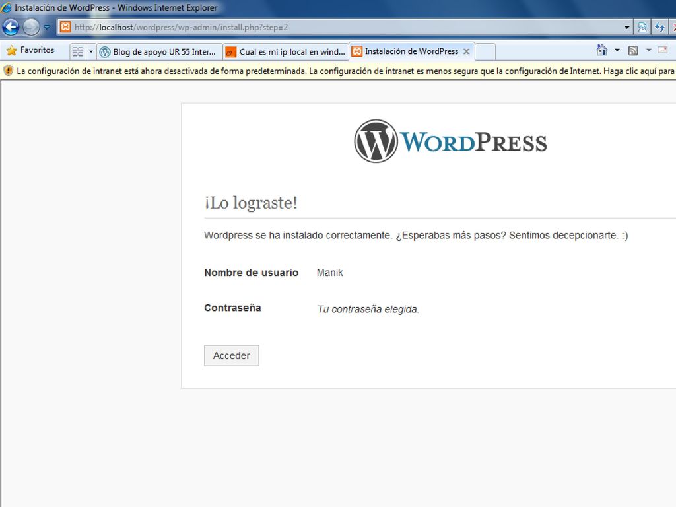Click the Wordpress se ha instalado correctamente text
676x507 pixels.
pyautogui.click(x=416, y=236)
